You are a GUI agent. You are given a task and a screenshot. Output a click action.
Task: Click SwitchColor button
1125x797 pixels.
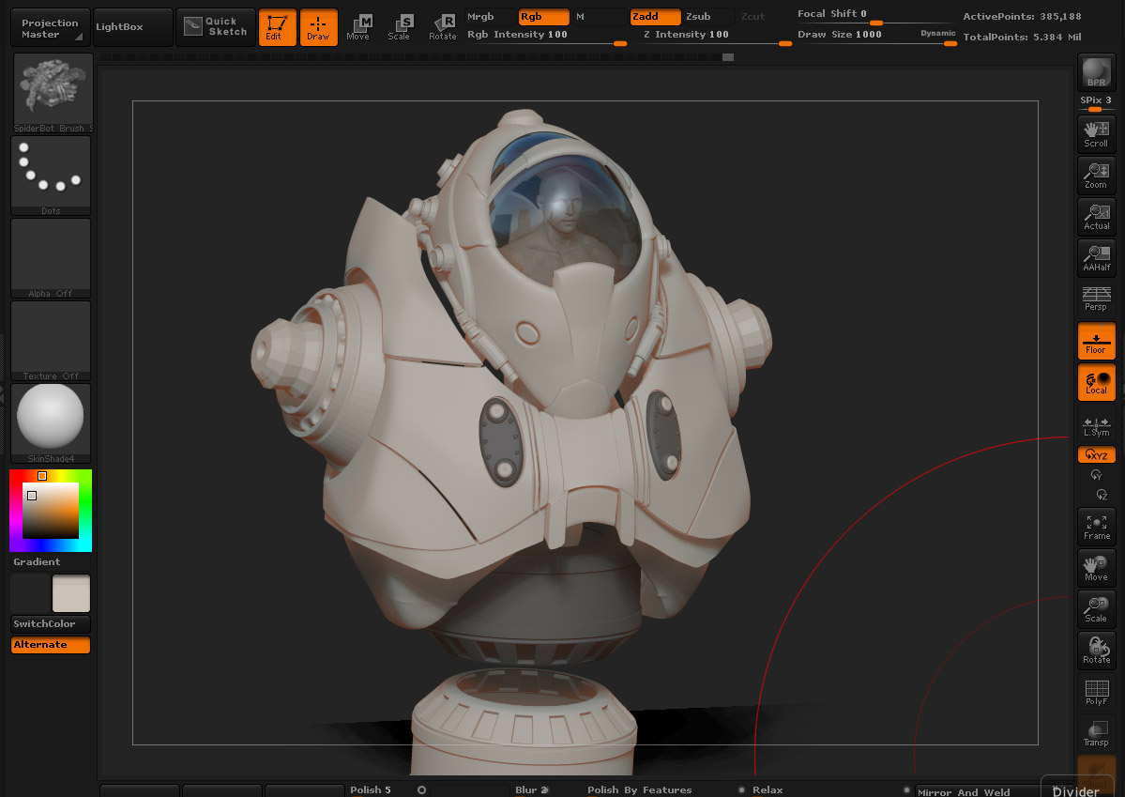(51, 624)
